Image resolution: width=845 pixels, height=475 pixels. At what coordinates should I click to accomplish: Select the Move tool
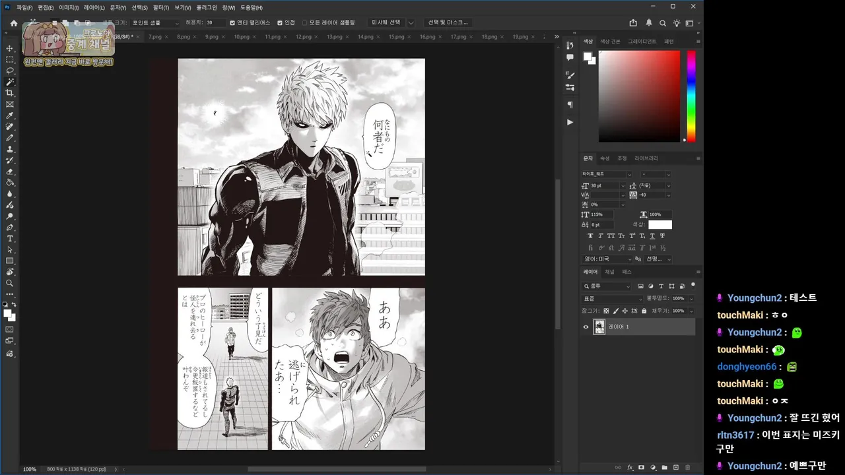coord(10,48)
